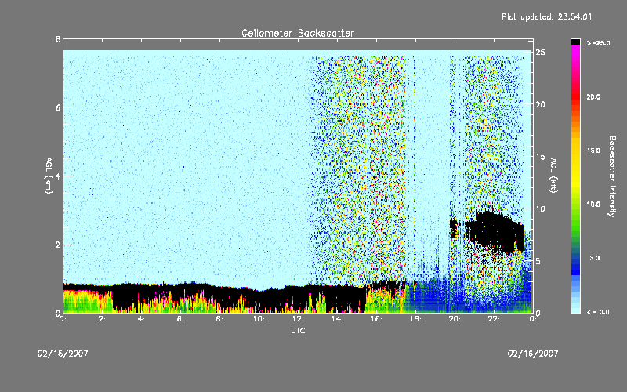Click the "10.0" colorbar label
The height and width of the screenshot is (392, 627).
click(594, 205)
